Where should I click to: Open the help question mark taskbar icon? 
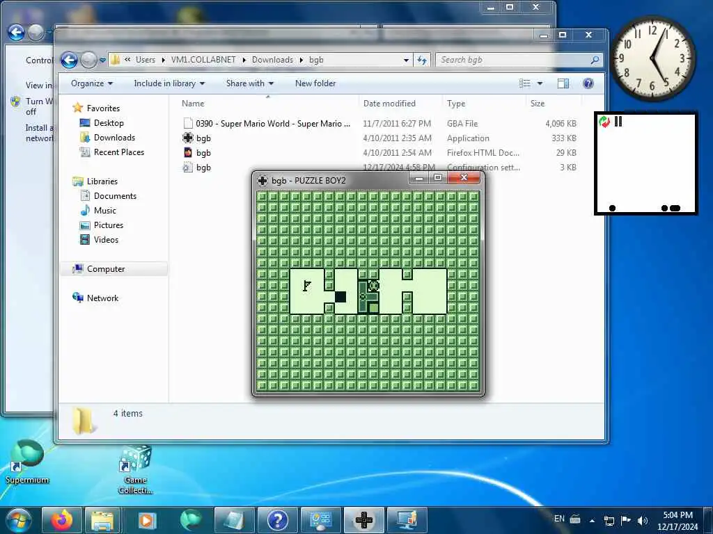tap(277, 520)
